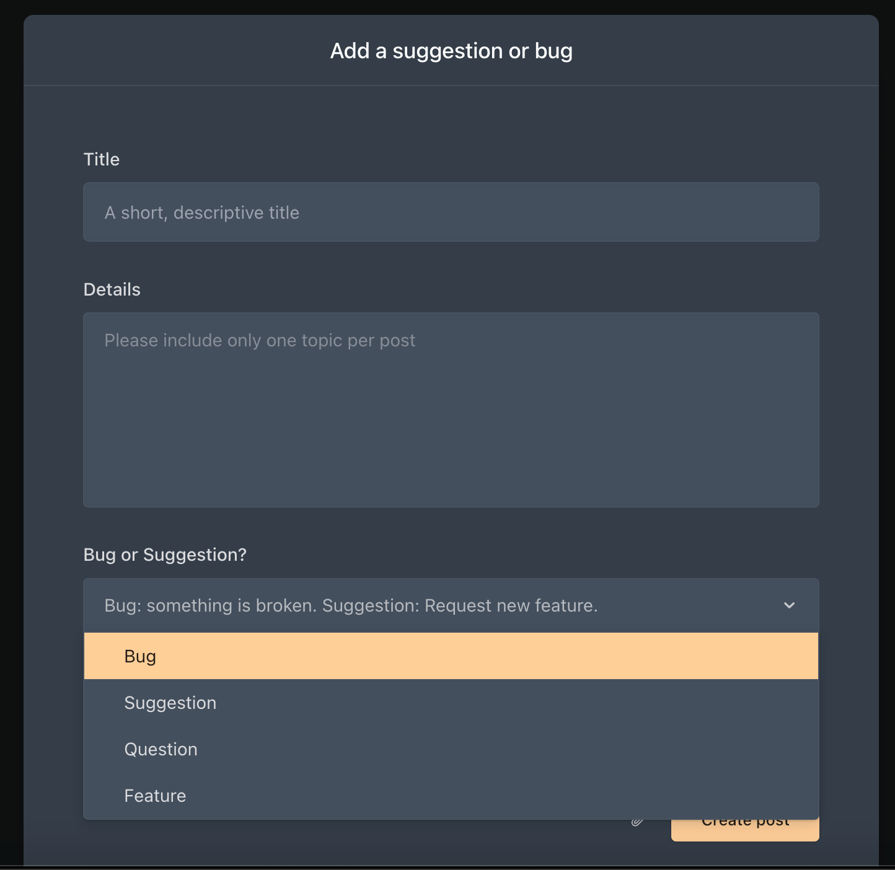
Task: Click the Details field label
Action: pyautogui.click(x=112, y=289)
